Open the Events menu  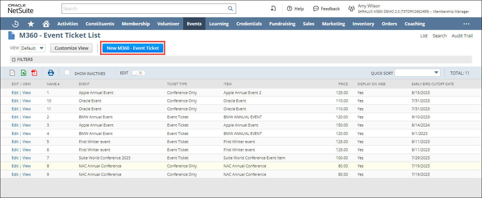[194, 24]
